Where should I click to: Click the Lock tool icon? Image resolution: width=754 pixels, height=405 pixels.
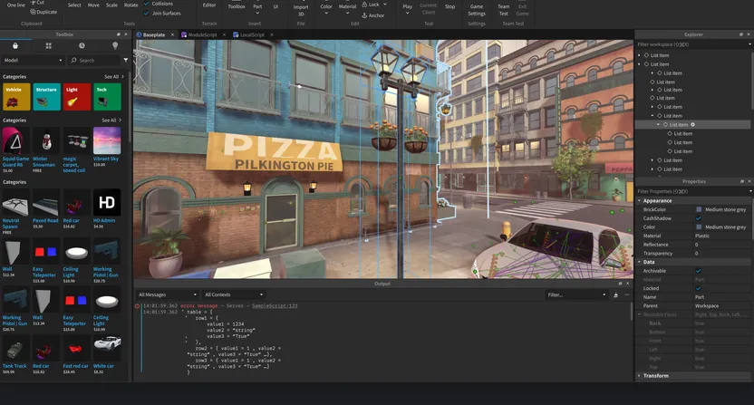point(364,5)
